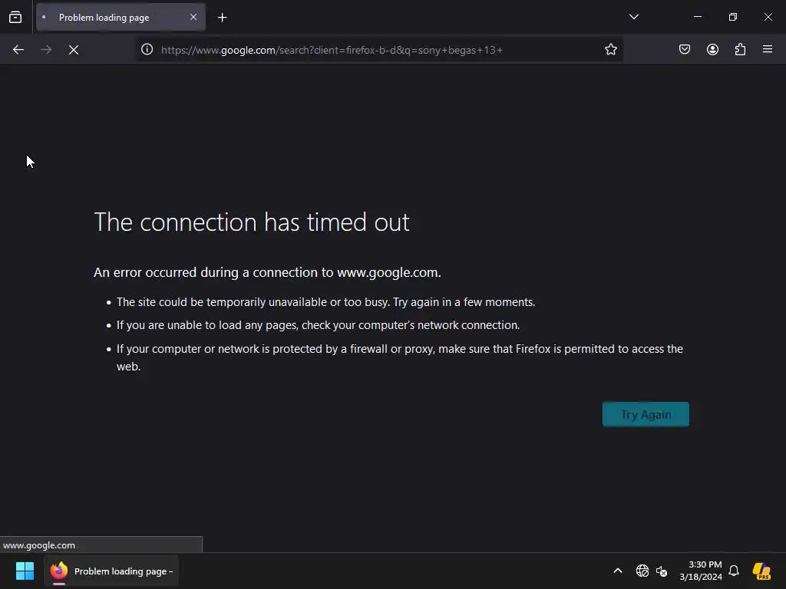This screenshot has height=589, width=786.
Task: Switch to Firefox taskbar button
Action: [x=112, y=571]
